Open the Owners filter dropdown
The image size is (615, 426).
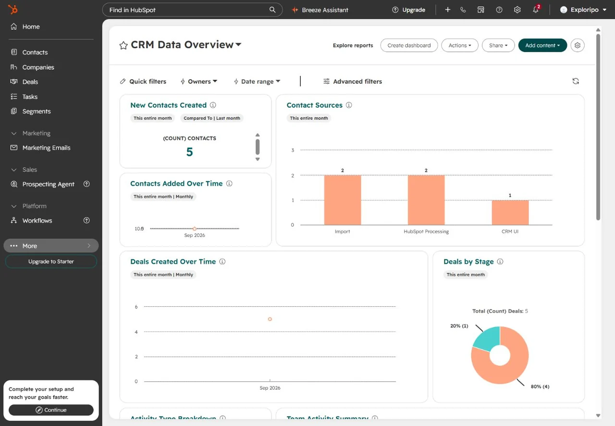coord(199,81)
